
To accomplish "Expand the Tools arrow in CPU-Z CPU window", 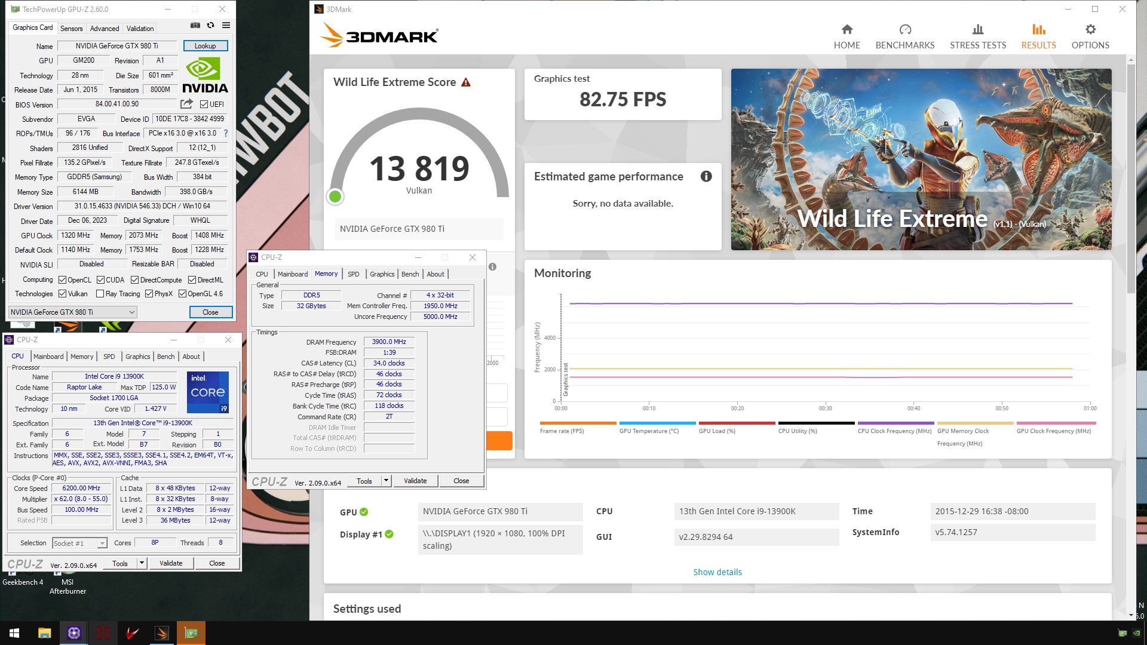I will 142,563.
